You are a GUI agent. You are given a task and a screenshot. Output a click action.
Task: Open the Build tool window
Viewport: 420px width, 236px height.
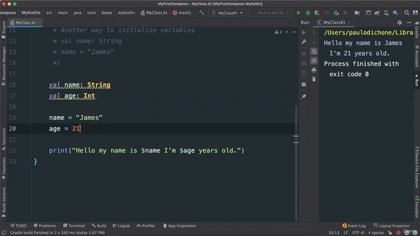tap(99, 226)
